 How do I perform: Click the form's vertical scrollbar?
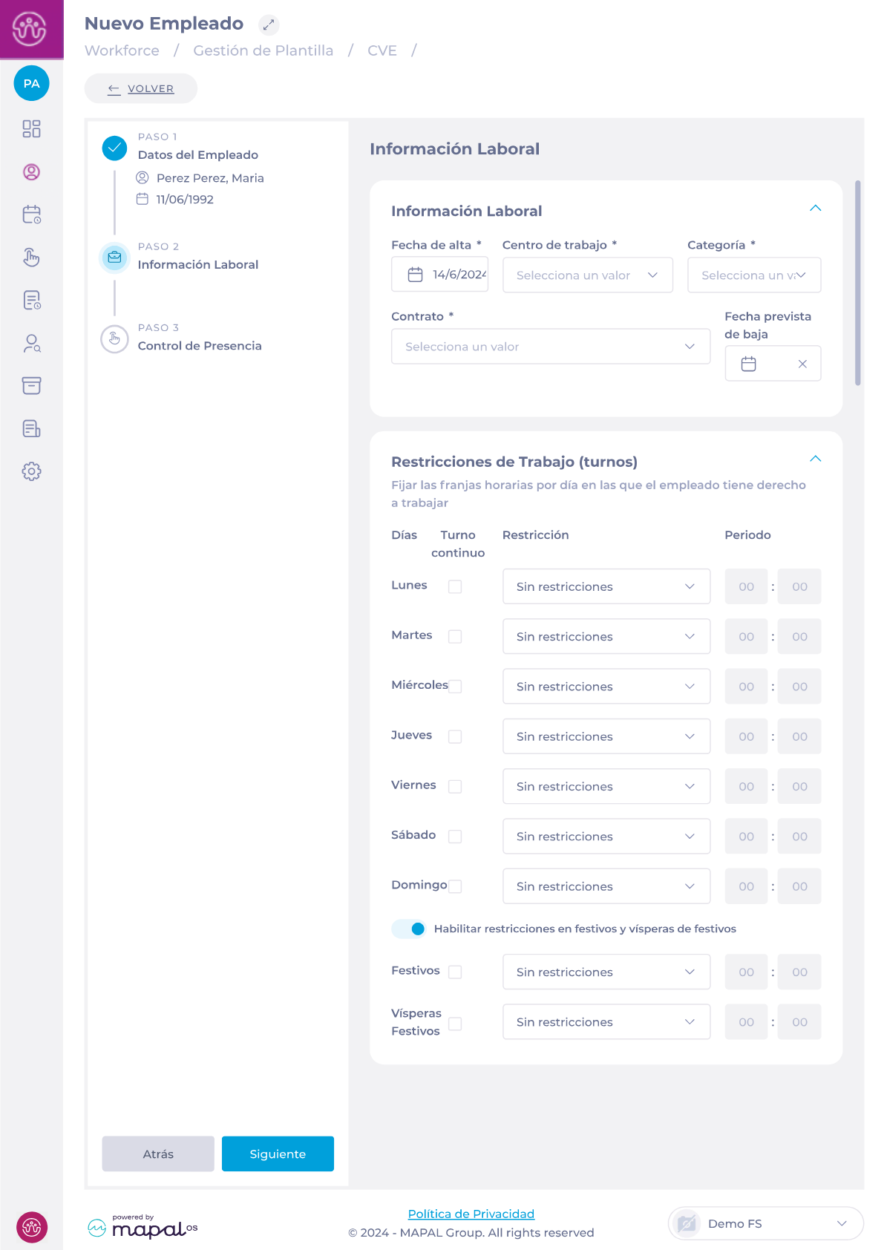[x=857, y=282]
